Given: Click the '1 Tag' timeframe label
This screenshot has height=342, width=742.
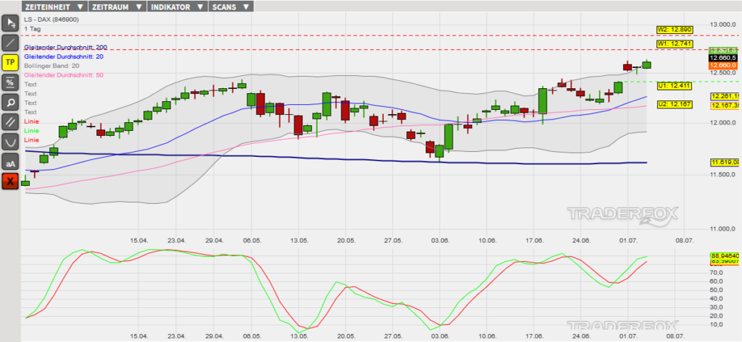Looking at the screenshot, I should [x=33, y=29].
